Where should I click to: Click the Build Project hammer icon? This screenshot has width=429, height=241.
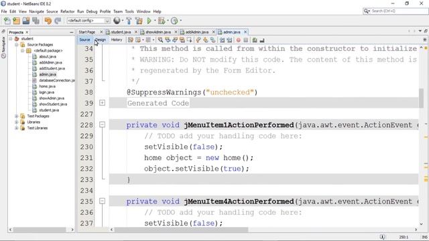tap(129, 21)
